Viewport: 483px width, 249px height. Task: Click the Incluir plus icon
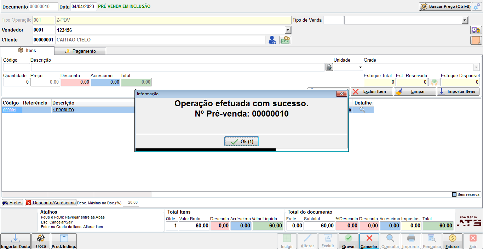(x=287, y=241)
